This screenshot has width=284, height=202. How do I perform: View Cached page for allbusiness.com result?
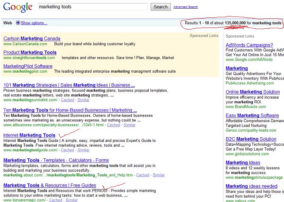coord(114,125)
